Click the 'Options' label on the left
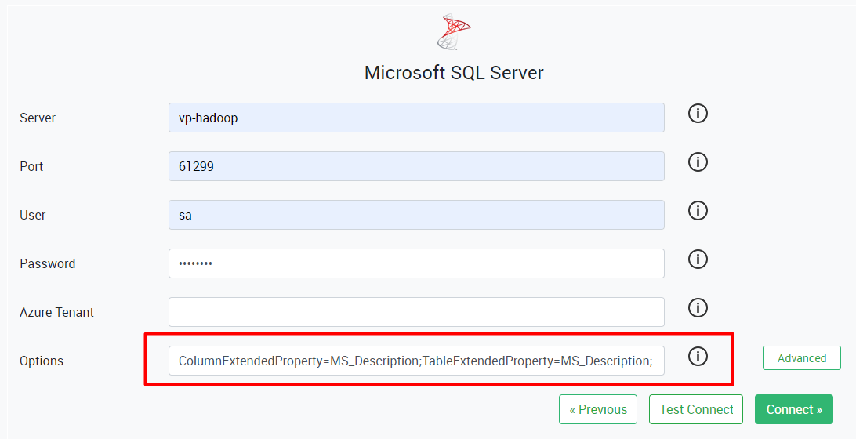This screenshot has width=856, height=439. tap(42, 361)
